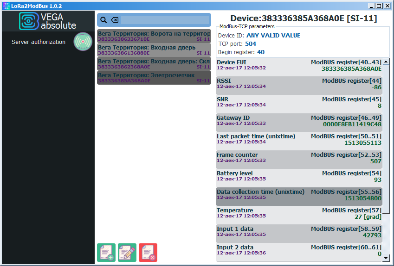Click the magnifier search icon
Screen dimensions: 394x266
(x=103, y=20)
